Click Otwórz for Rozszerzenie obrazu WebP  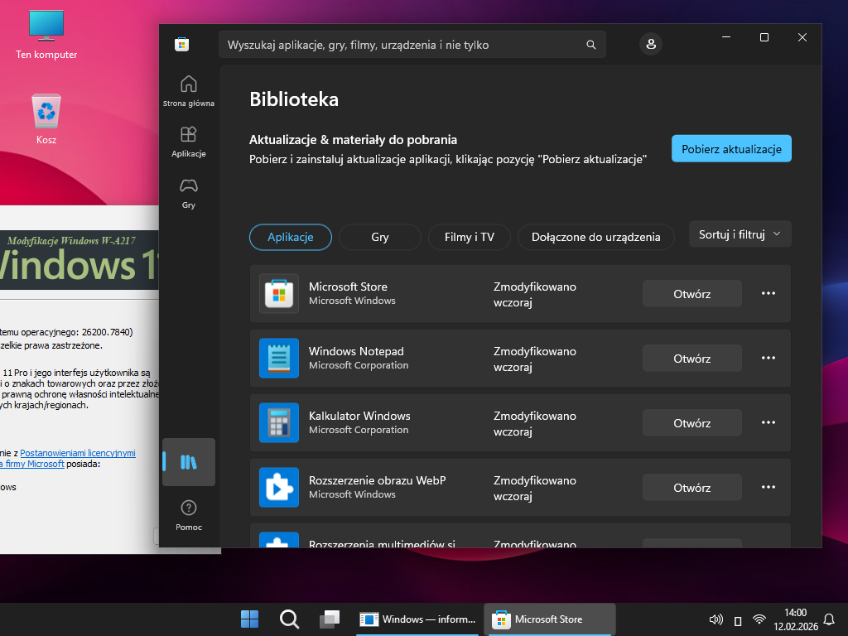click(691, 488)
